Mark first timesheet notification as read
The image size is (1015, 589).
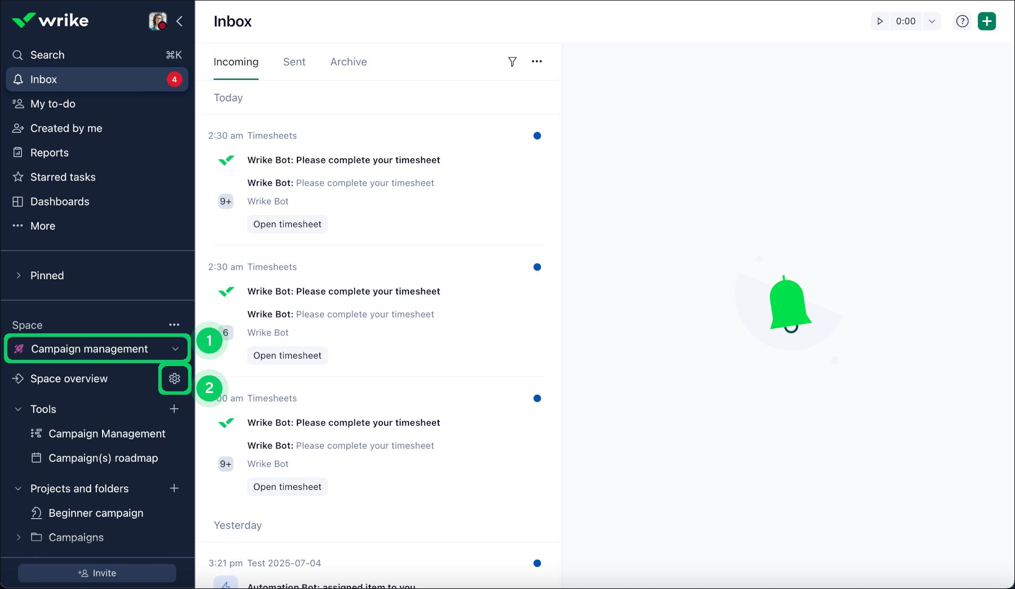(x=537, y=136)
